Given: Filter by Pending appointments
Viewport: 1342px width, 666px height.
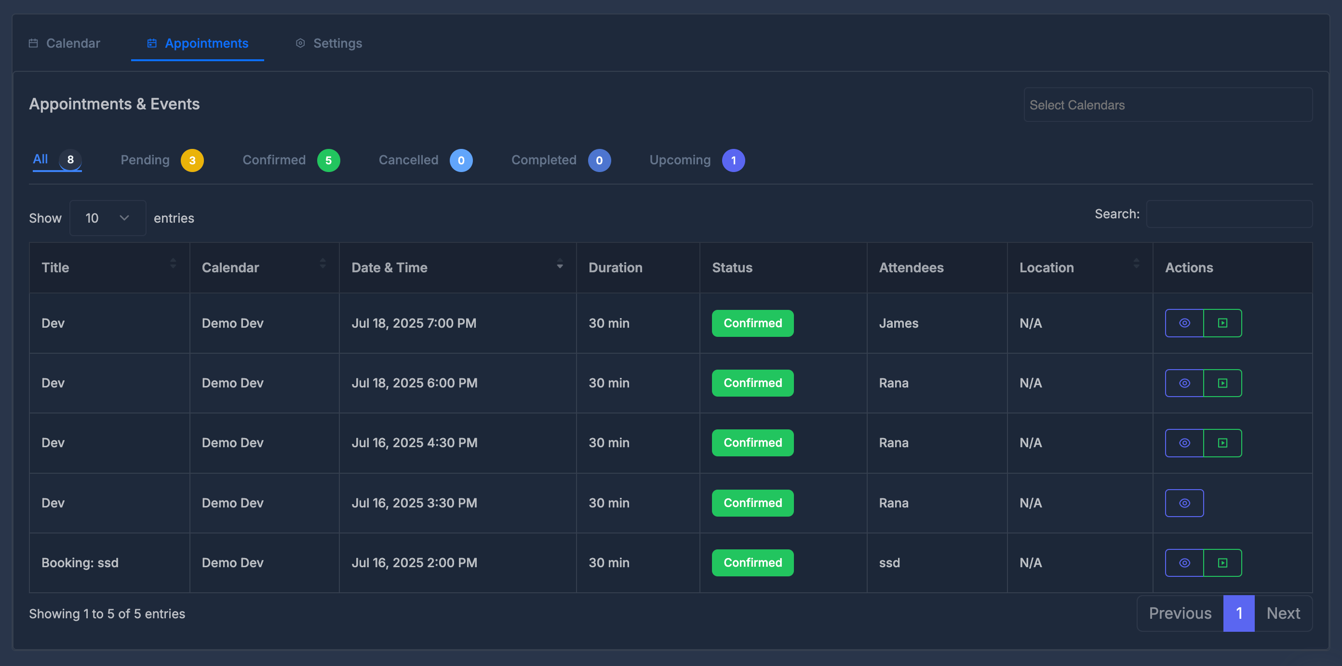Looking at the screenshot, I should [162, 160].
